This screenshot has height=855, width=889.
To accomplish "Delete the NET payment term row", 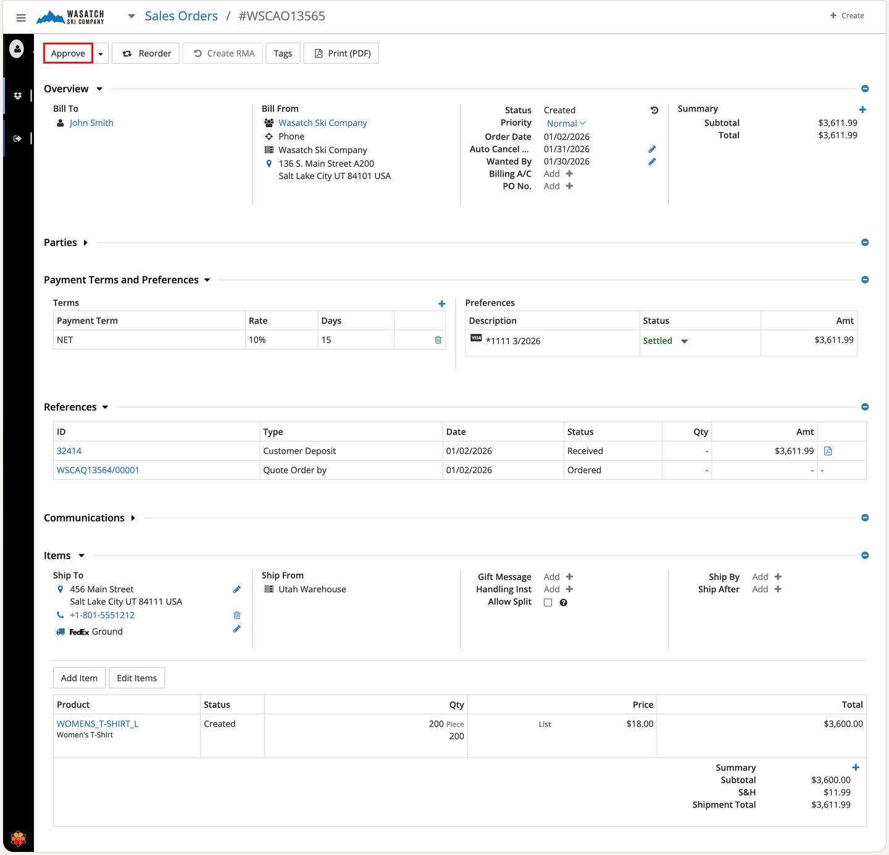I will click(x=438, y=340).
